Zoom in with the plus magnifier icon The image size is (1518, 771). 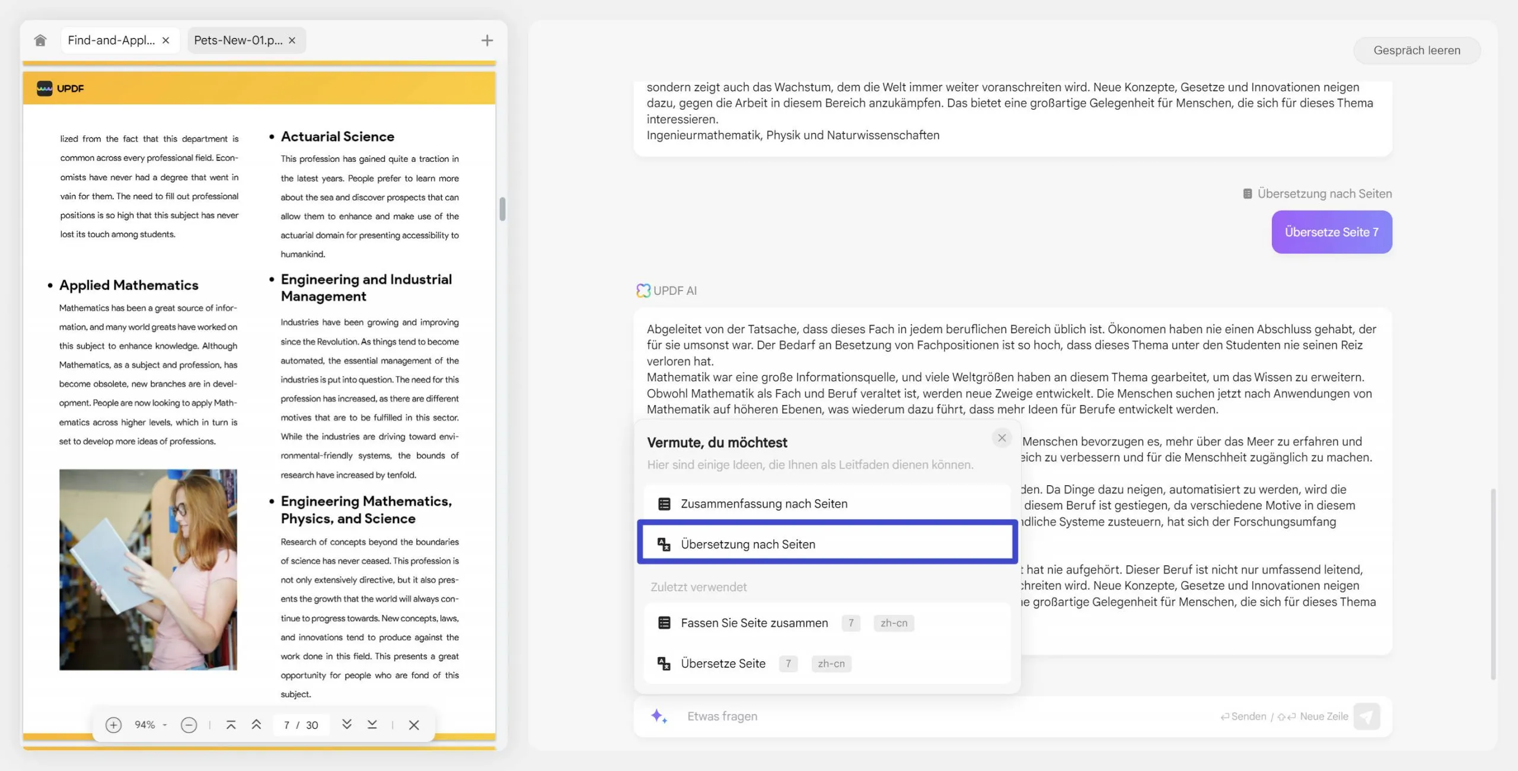click(114, 724)
